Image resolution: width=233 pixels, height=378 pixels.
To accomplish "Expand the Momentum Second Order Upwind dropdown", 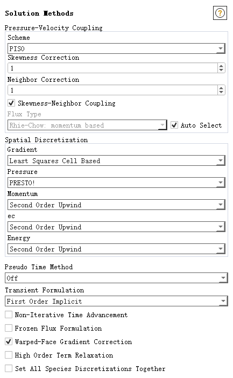I will point(116,205).
